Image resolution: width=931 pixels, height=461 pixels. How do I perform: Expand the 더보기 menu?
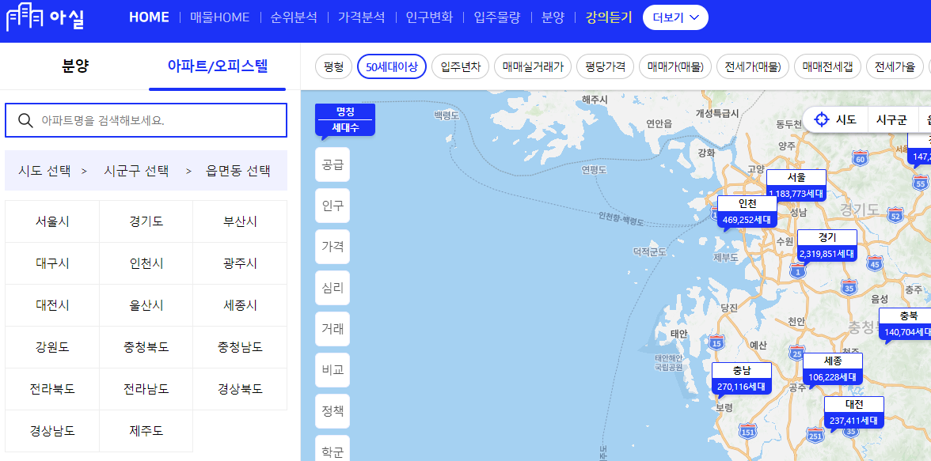(674, 17)
